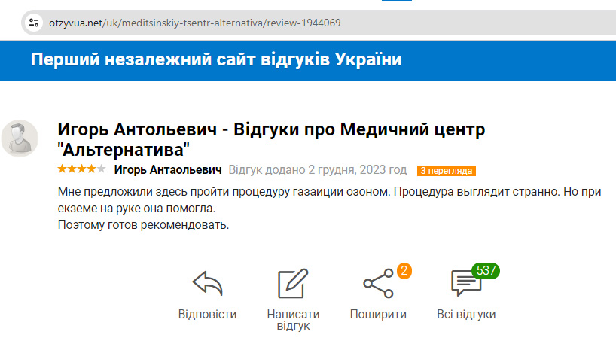The image size is (616, 347).
Task: Click the fifth gray rating star
Action: click(x=101, y=169)
